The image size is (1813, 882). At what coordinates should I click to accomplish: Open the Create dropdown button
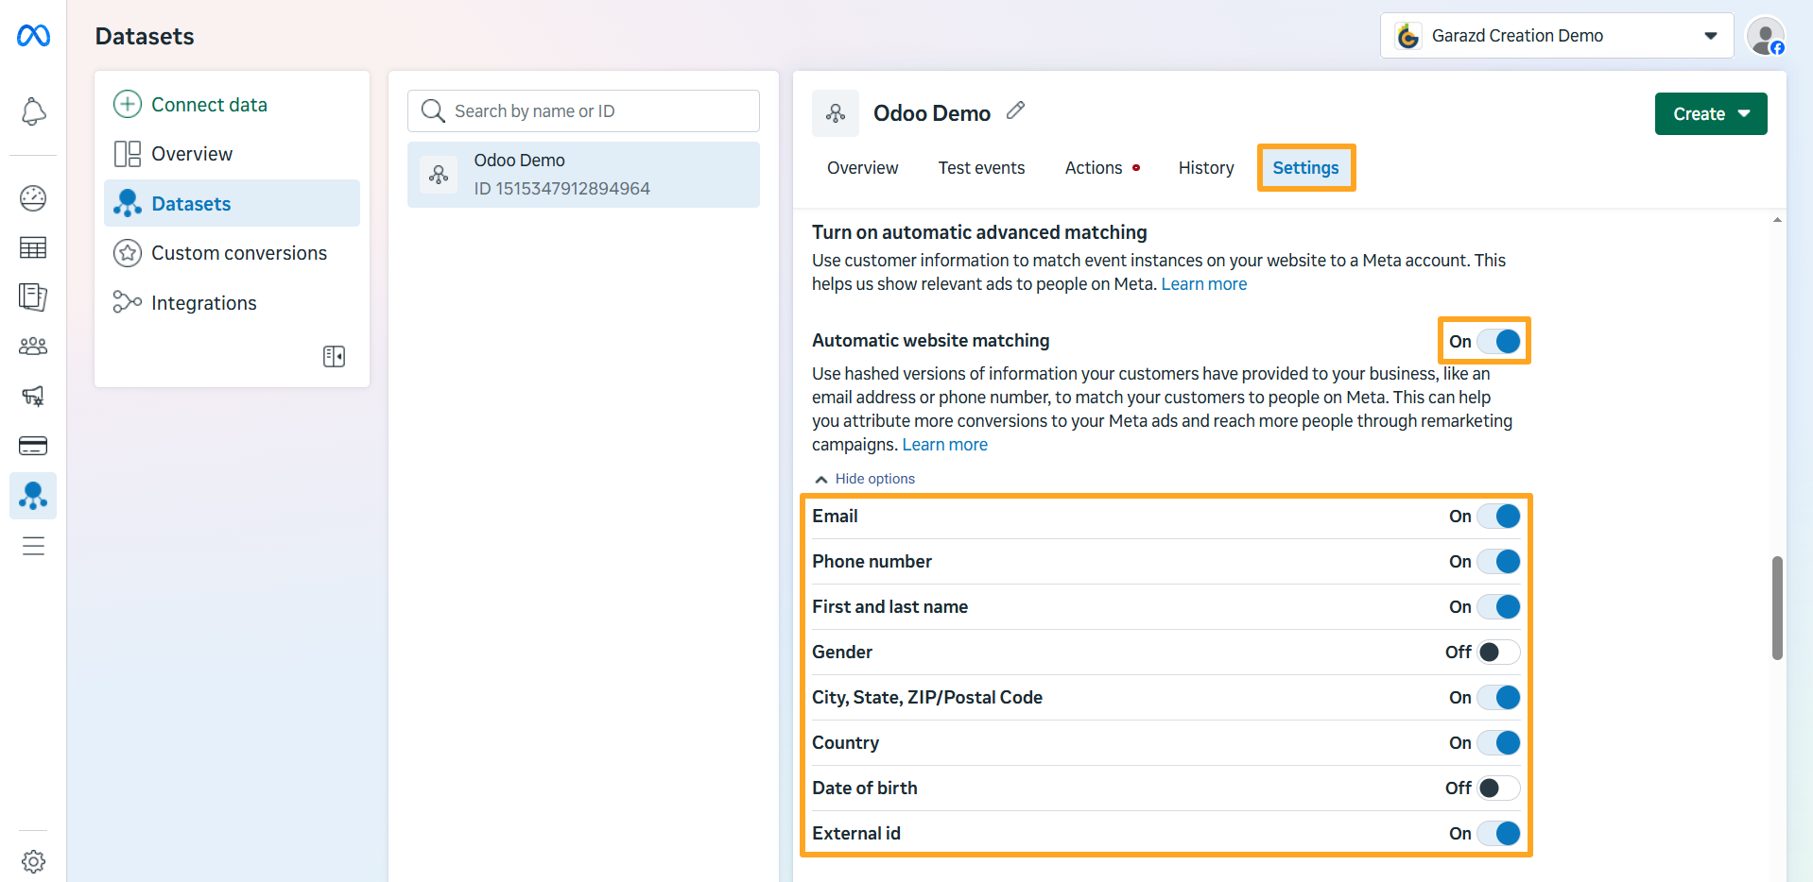tap(1711, 113)
